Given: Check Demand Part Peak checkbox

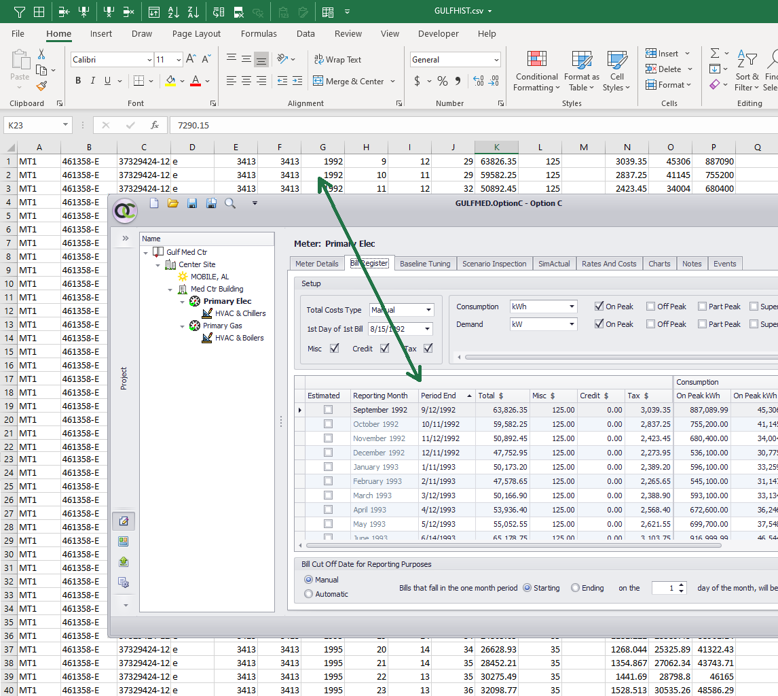Looking at the screenshot, I should coord(702,324).
